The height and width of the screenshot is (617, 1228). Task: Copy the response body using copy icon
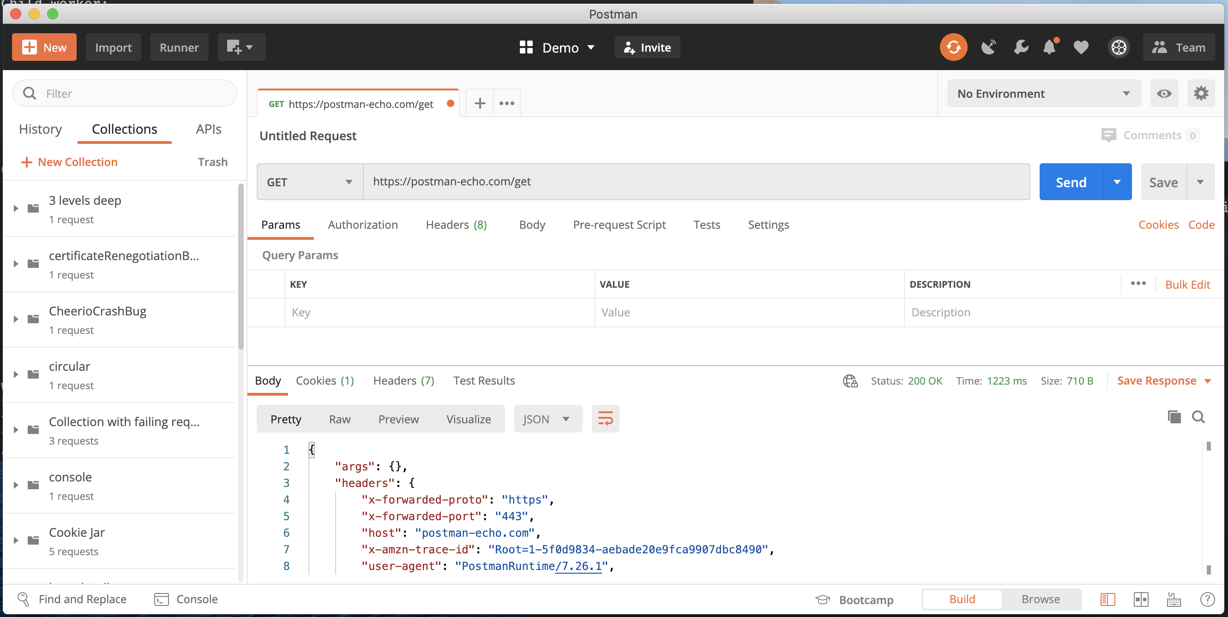(1174, 416)
